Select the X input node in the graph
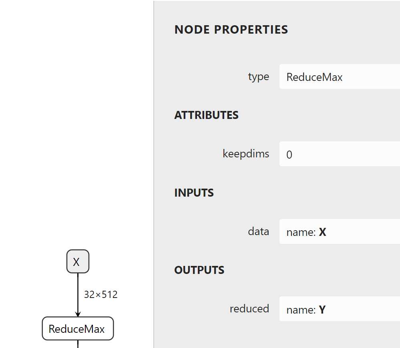 (78, 262)
